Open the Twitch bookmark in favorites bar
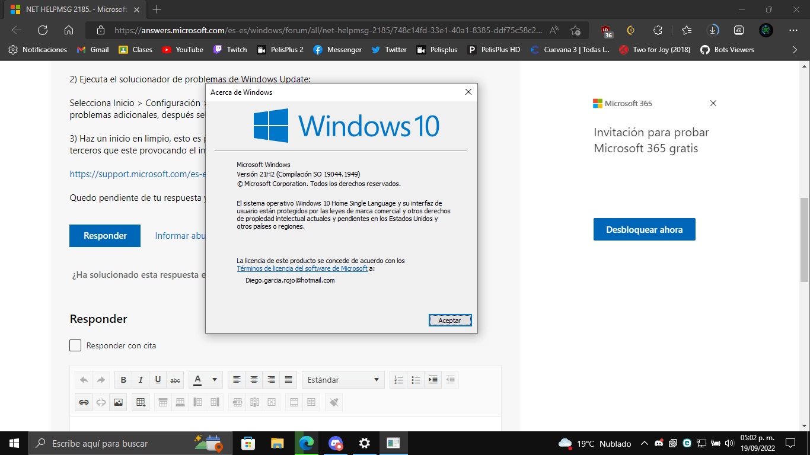810x455 pixels. 230,50
